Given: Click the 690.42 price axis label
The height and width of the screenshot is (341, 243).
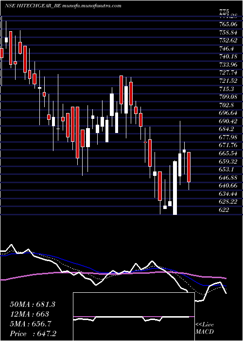Looking at the screenshot, I should 228,121.
